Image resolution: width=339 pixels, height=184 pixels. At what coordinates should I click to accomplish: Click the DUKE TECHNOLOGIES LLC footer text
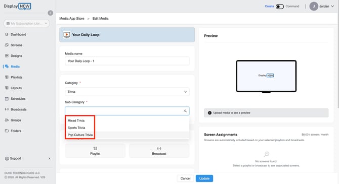click(22, 173)
